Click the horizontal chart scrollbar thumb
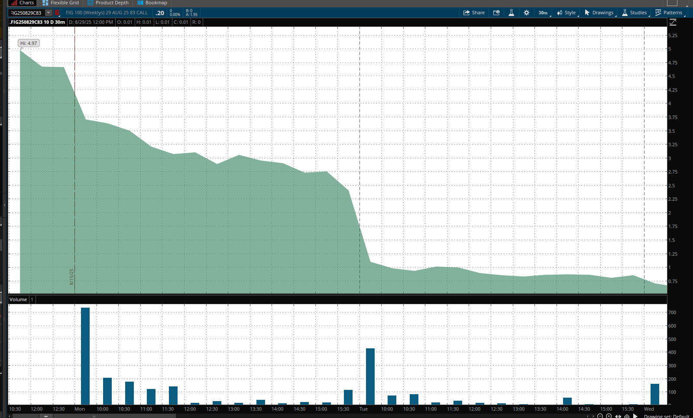Viewport: 693px width, 418px height. tap(94, 416)
